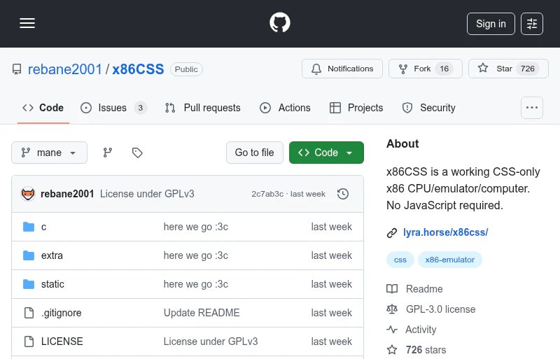Fork the repository

click(426, 69)
